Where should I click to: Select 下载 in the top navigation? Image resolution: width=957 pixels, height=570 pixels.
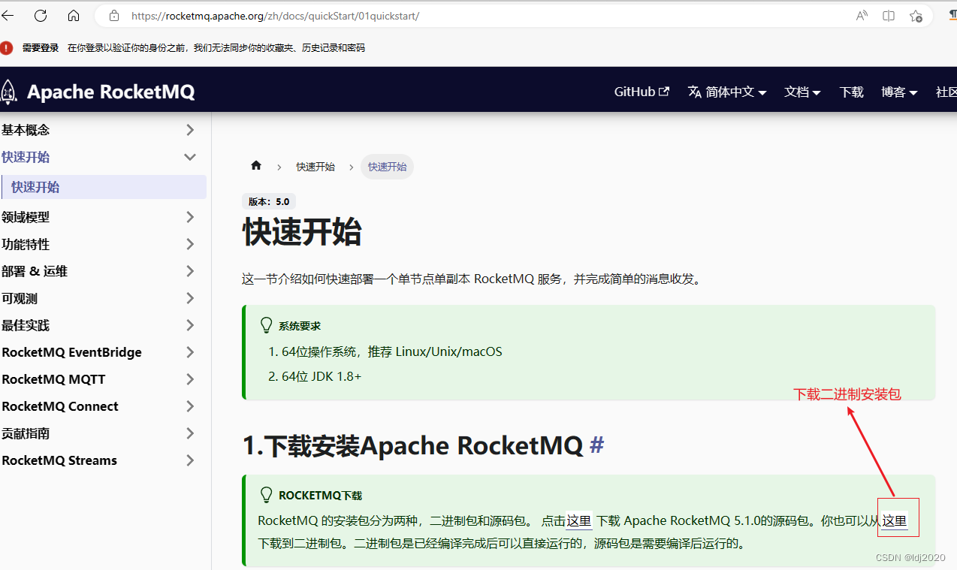pyautogui.click(x=851, y=91)
